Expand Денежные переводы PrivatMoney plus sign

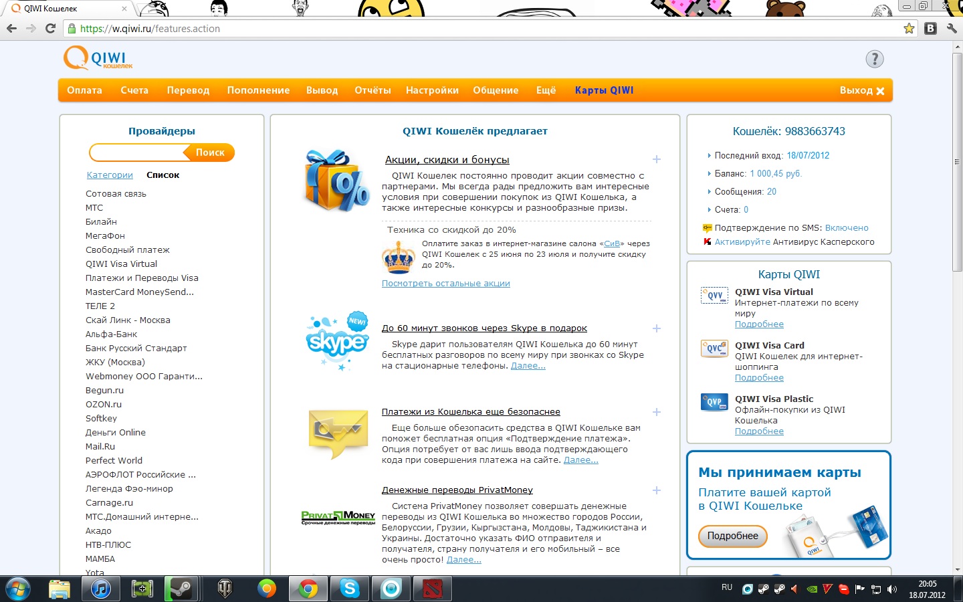pos(657,490)
